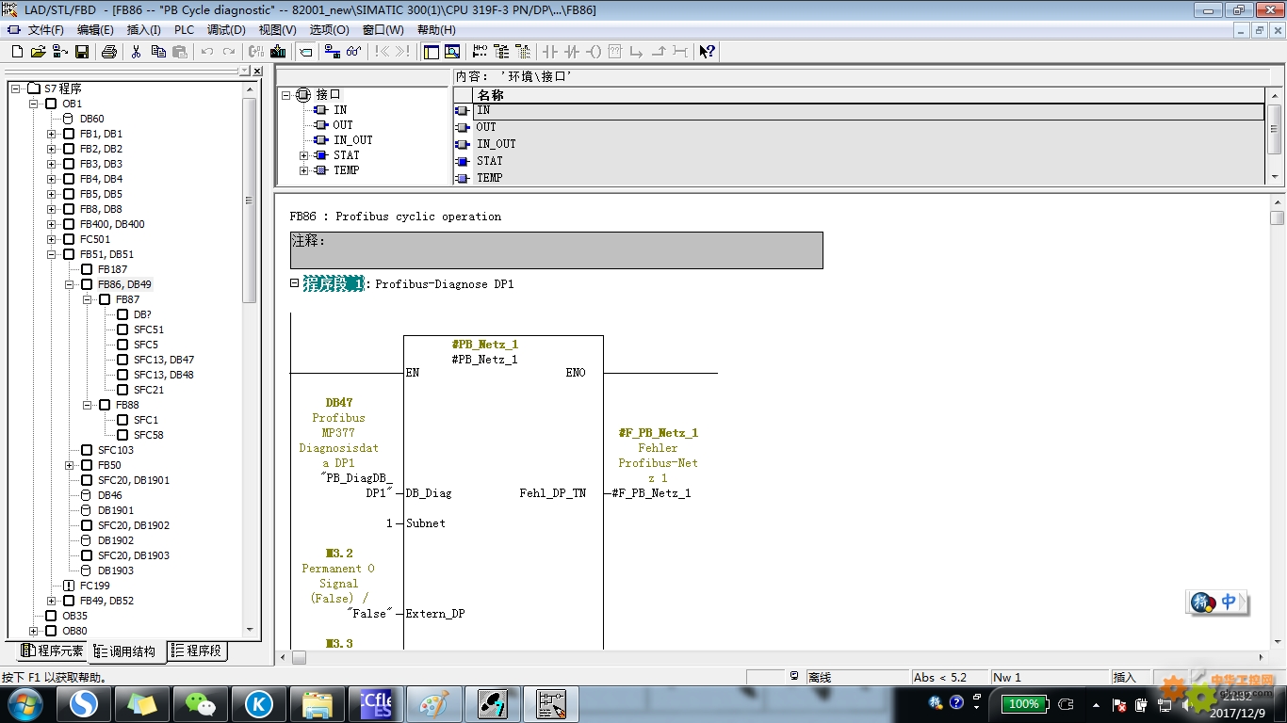This screenshot has height=723, width=1287.
Task: Click the editor horizontal scrollbar right arrow
Action: (x=1262, y=657)
